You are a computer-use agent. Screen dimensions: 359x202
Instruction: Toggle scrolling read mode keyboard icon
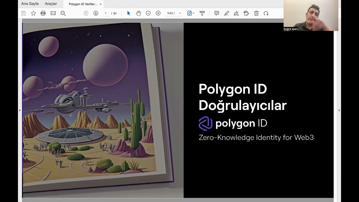[x=202, y=13]
